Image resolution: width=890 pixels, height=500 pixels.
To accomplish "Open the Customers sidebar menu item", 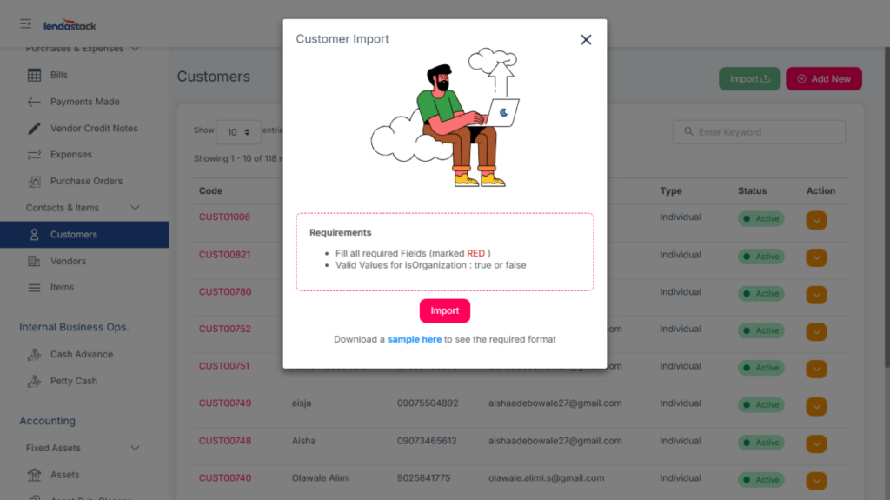I will tap(74, 235).
